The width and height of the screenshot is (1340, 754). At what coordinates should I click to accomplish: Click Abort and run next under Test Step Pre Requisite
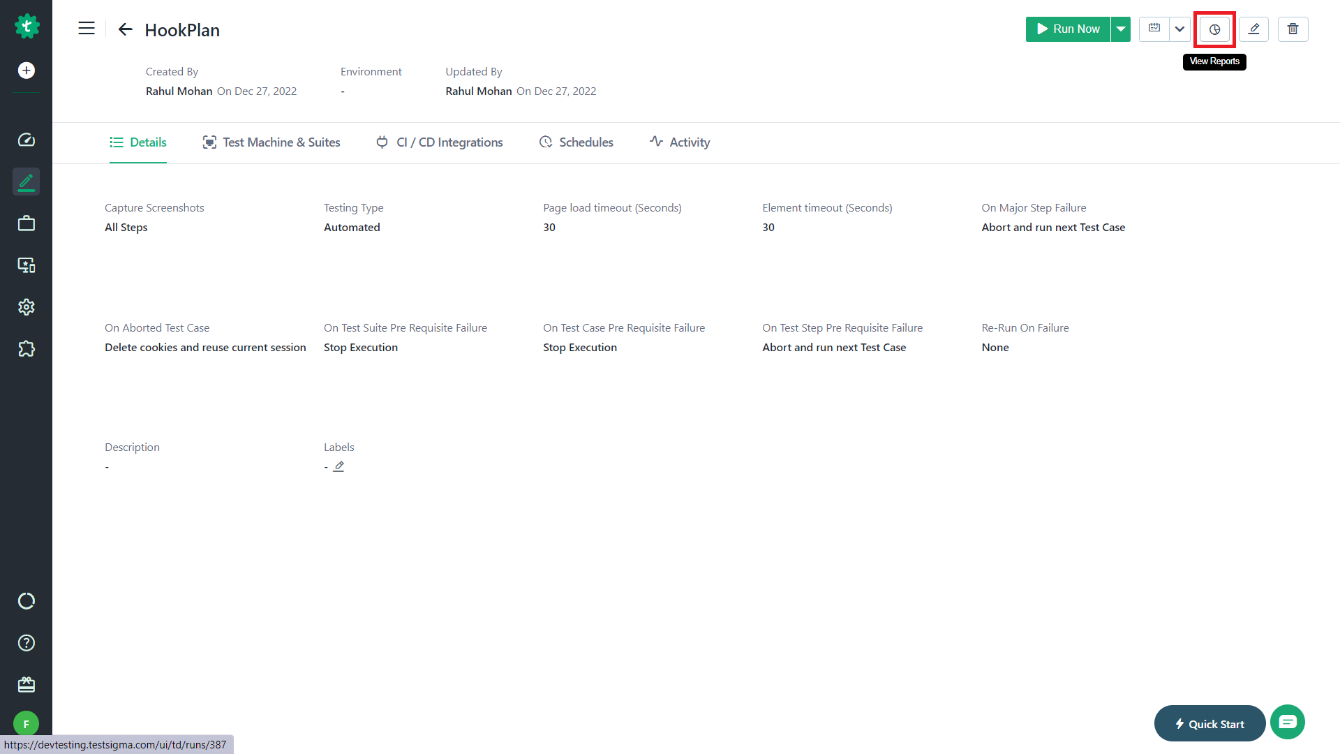tap(834, 348)
